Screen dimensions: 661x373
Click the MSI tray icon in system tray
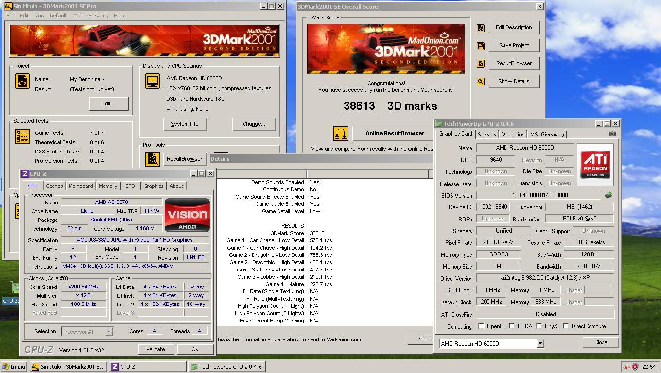pyautogui.click(x=626, y=367)
